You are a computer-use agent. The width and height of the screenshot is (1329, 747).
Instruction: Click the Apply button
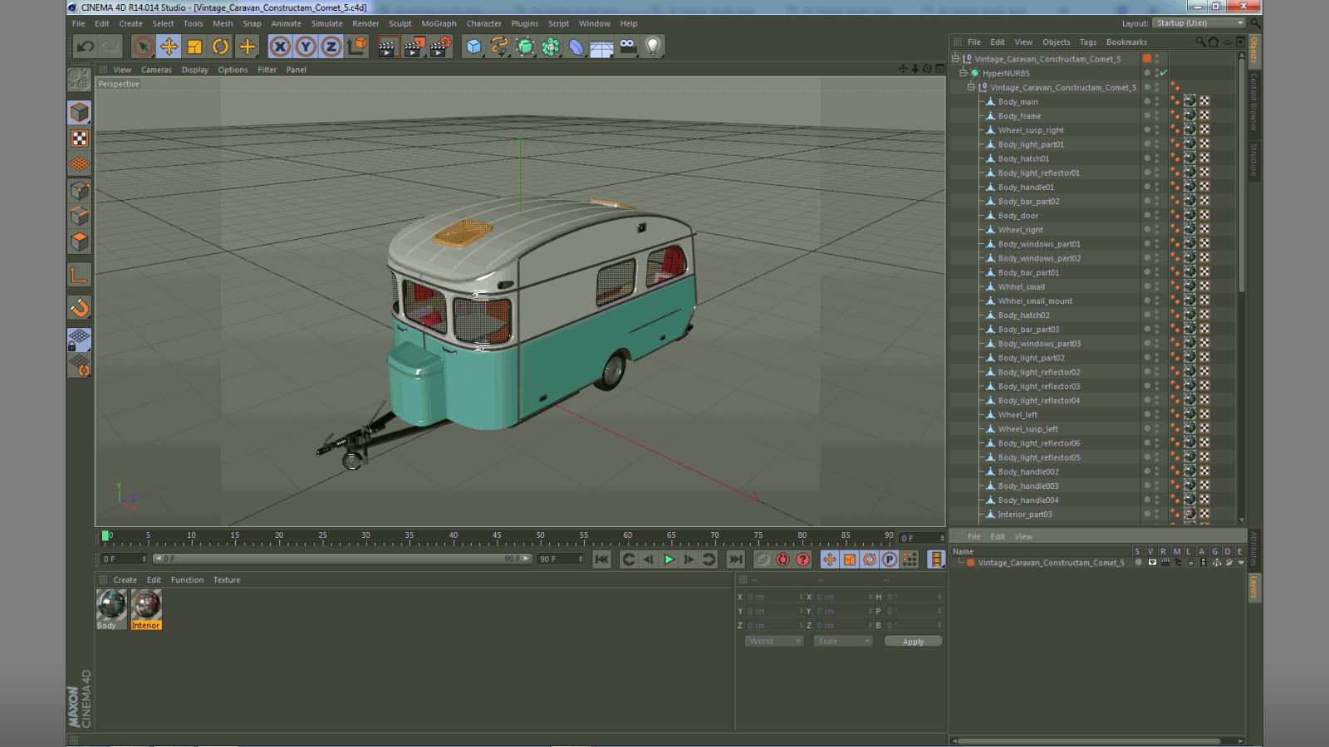[913, 642]
